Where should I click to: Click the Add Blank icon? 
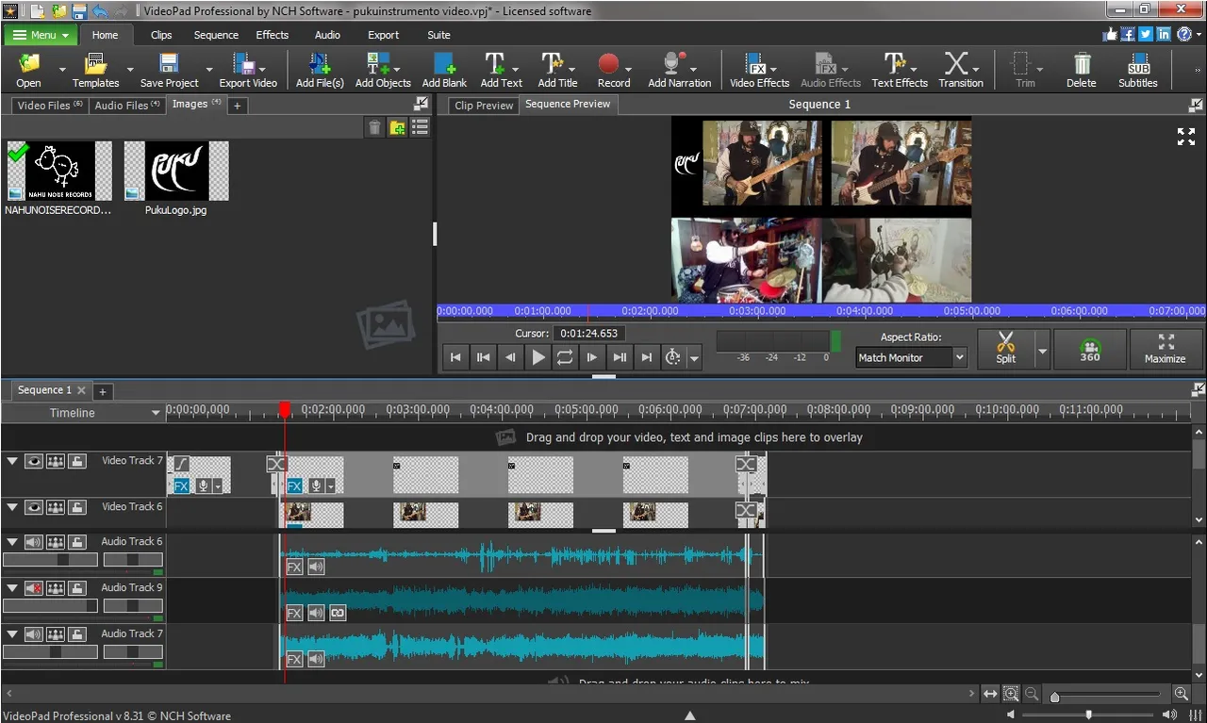pos(444,64)
